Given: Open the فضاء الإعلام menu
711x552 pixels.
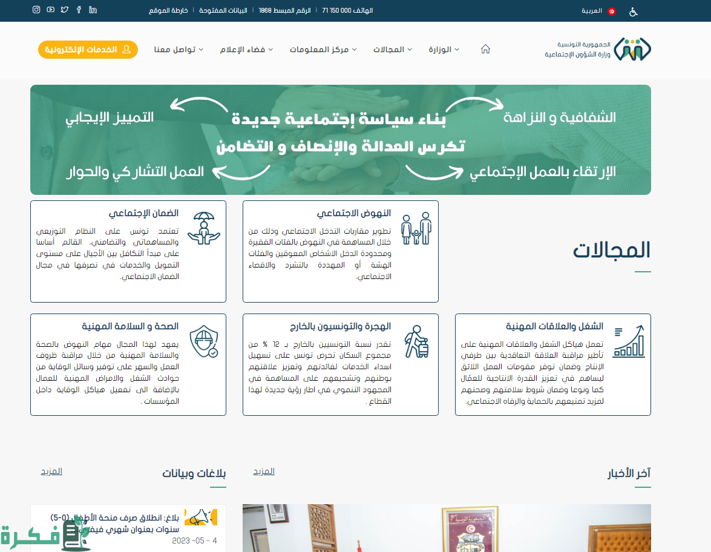Looking at the screenshot, I should pos(246,50).
